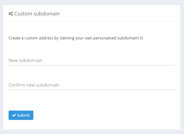Click the word 'Submit' on the button
Screen dimensions: 184x134
(23, 115)
